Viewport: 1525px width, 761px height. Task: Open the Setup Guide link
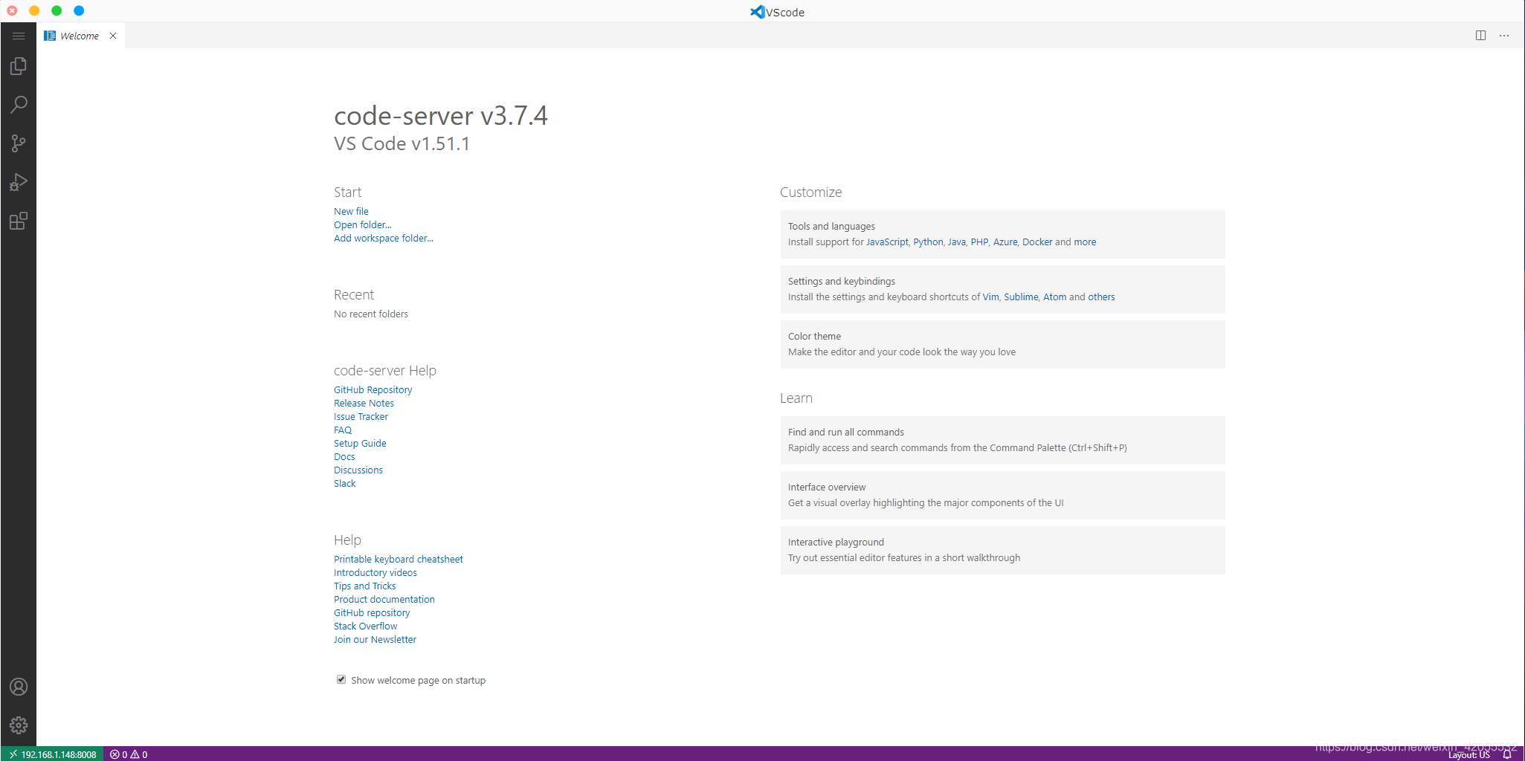(x=360, y=444)
